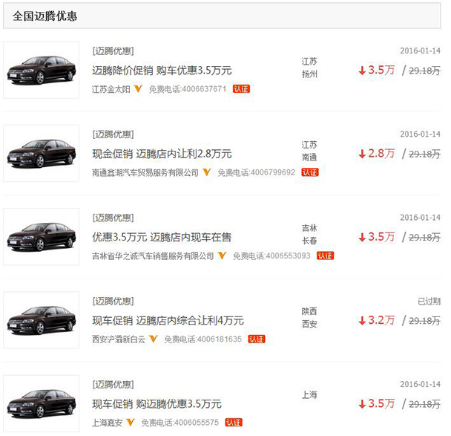
Task: Click the red 认证 badge for 江苏金太阳
Action: [241, 89]
